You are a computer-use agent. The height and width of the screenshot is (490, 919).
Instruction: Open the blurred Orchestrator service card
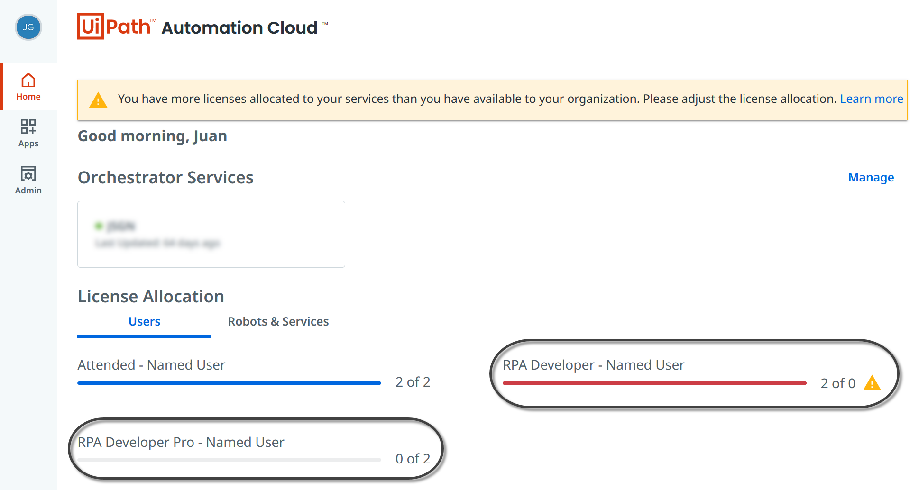click(211, 234)
